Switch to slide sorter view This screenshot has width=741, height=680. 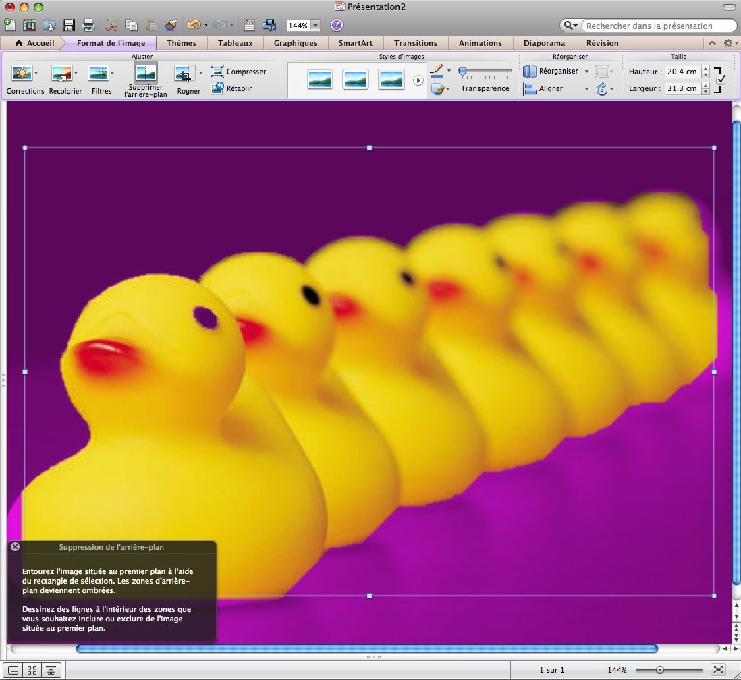click(x=32, y=670)
